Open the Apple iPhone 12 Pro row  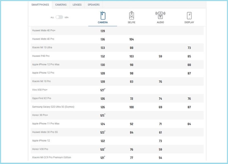click(x=117, y=73)
